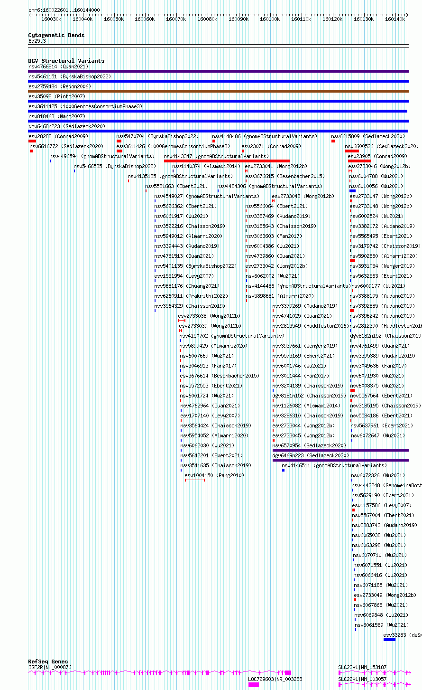Click the red range bar under esv1004150
Viewport: 422px width, 690px height.
pos(195,480)
